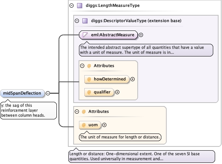Collapse the Attributes group containing uom

[x=77, y=112]
